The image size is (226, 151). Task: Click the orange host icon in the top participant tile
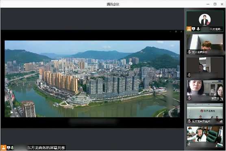tap(189, 29)
